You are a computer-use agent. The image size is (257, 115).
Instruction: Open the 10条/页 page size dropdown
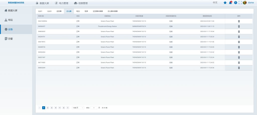pos(78,108)
